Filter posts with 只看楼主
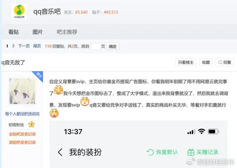 186,62
